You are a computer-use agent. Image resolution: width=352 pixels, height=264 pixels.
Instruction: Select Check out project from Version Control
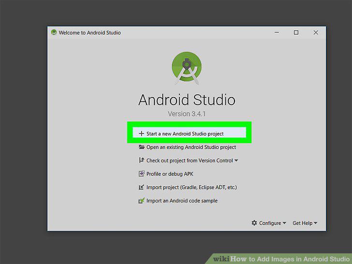click(x=189, y=161)
